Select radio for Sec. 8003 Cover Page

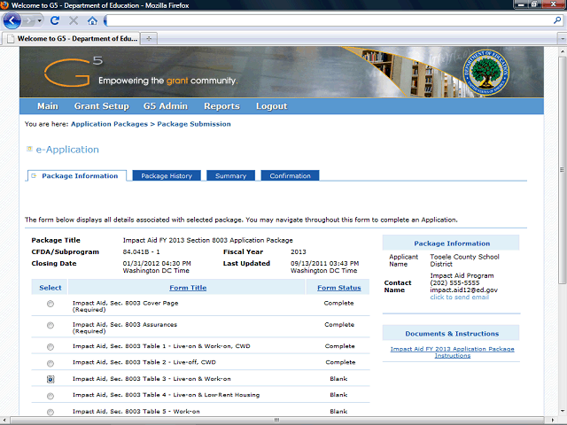pyautogui.click(x=50, y=304)
